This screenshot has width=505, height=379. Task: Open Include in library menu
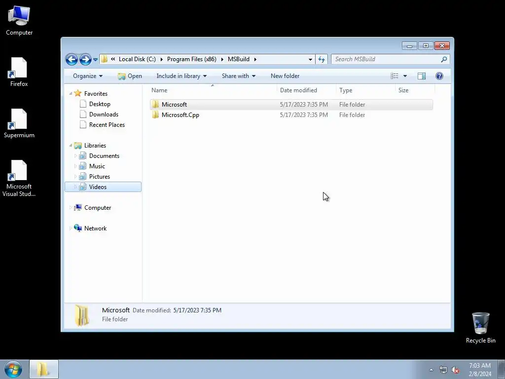click(x=181, y=76)
